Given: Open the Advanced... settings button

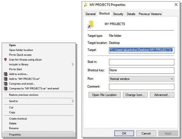Looking at the screenshot, I should 162,95.
